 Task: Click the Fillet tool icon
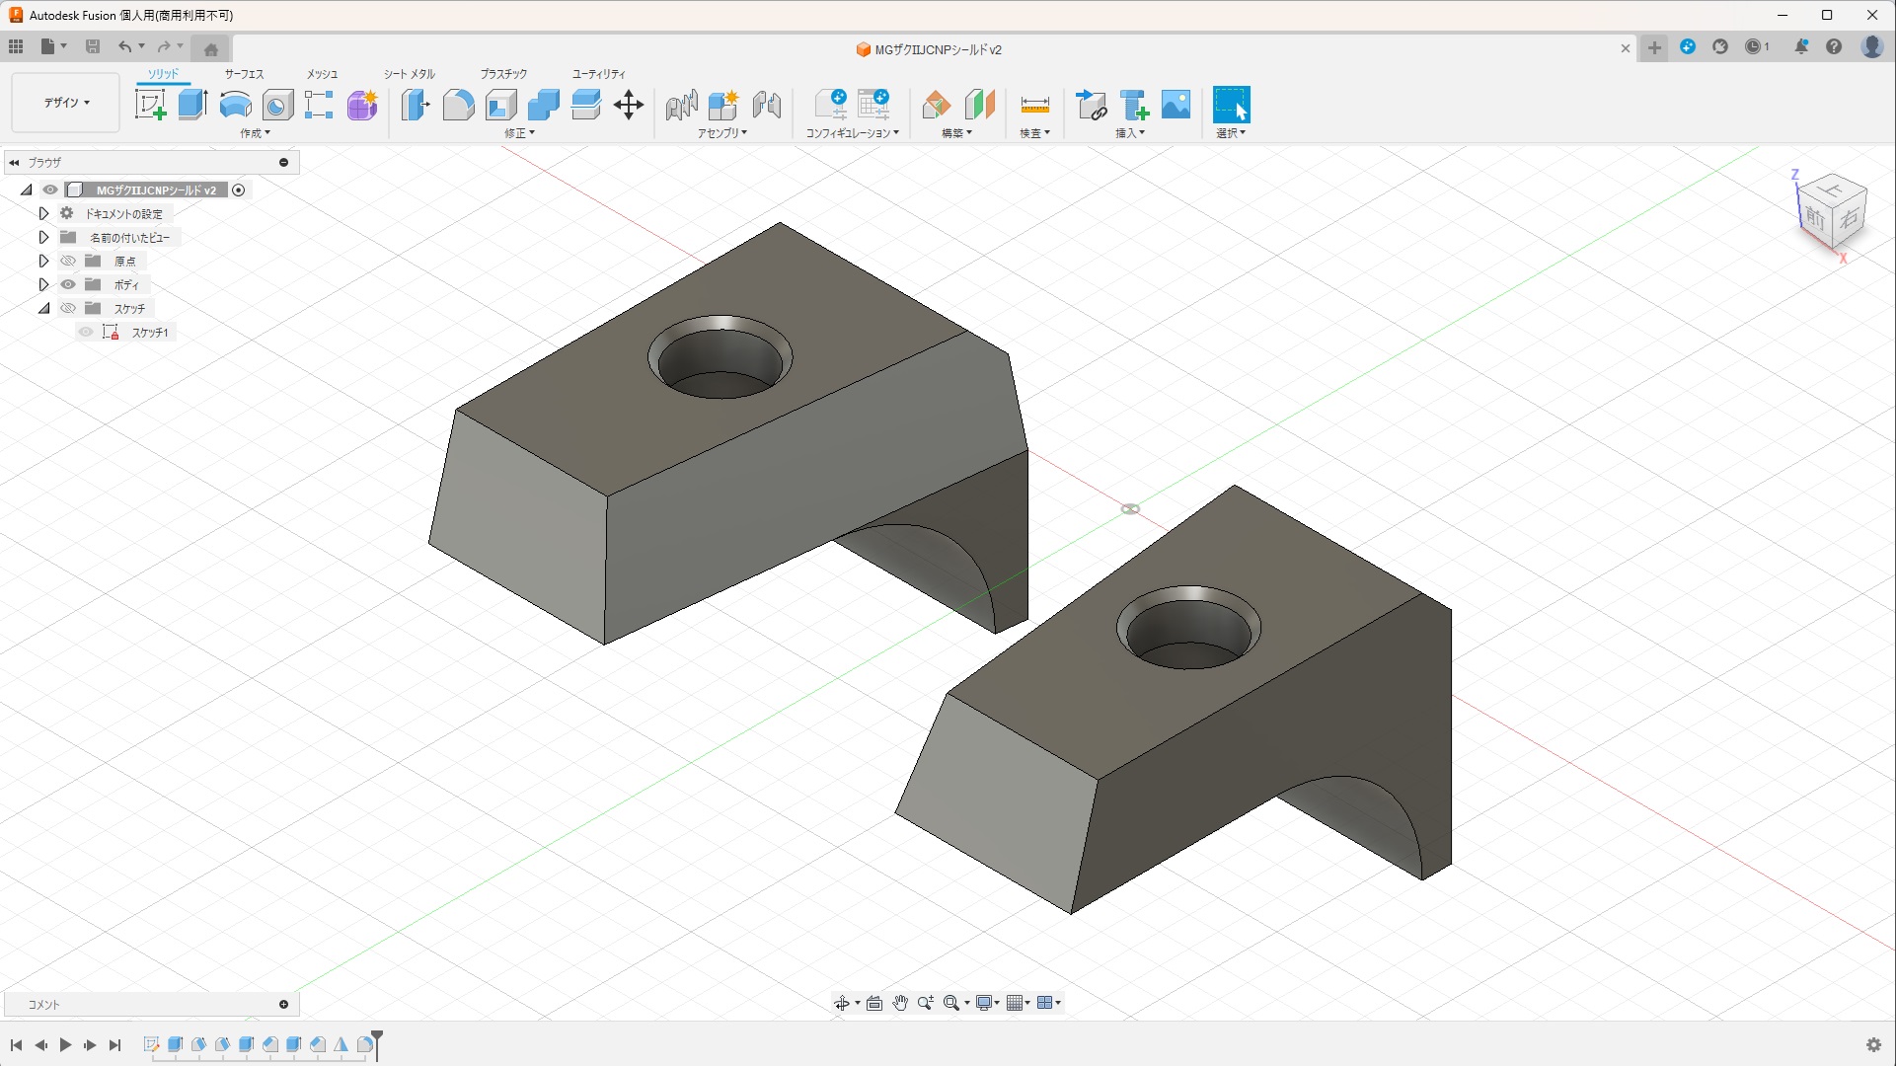[x=458, y=105]
